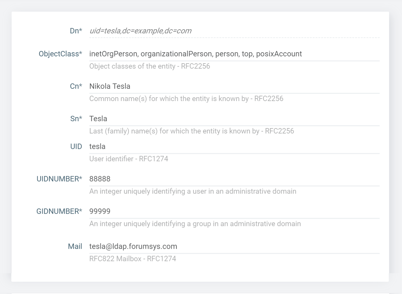Image resolution: width=402 pixels, height=294 pixels.
Task: Select the Cn* label text
Action: [x=76, y=86]
